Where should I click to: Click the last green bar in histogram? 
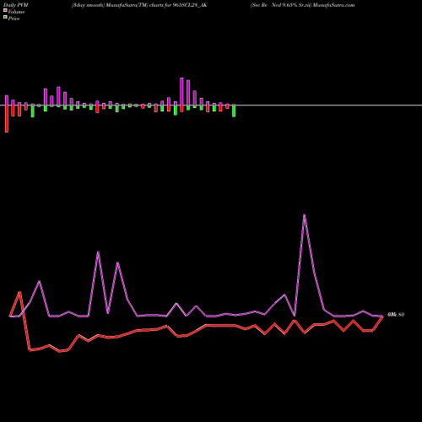point(234,111)
